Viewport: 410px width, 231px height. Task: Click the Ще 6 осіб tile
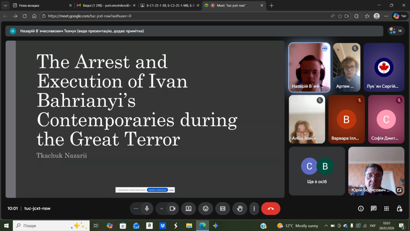coord(317,171)
